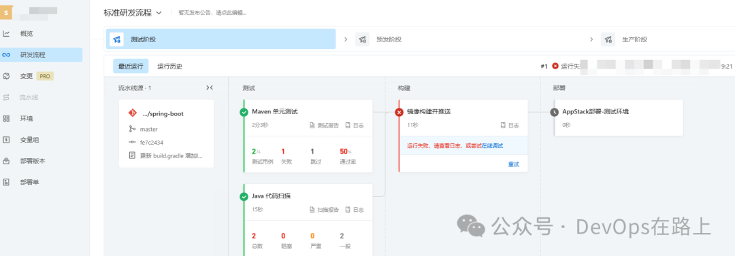Select the 预发阶段 stage
This screenshot has width=735, height=256.
tap(389, 39)
